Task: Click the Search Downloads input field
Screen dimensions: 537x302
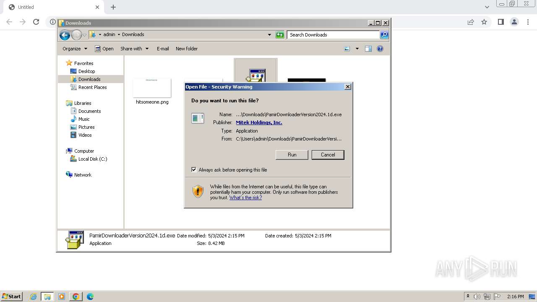Action: 334,35
